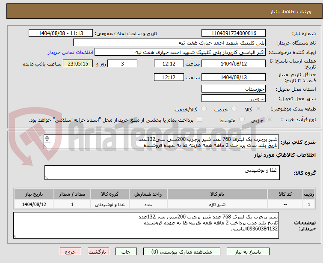Viewport: 323px width, 263px height.
Task: Click the گروه کالا column header in table
Action: click(110, 194)
